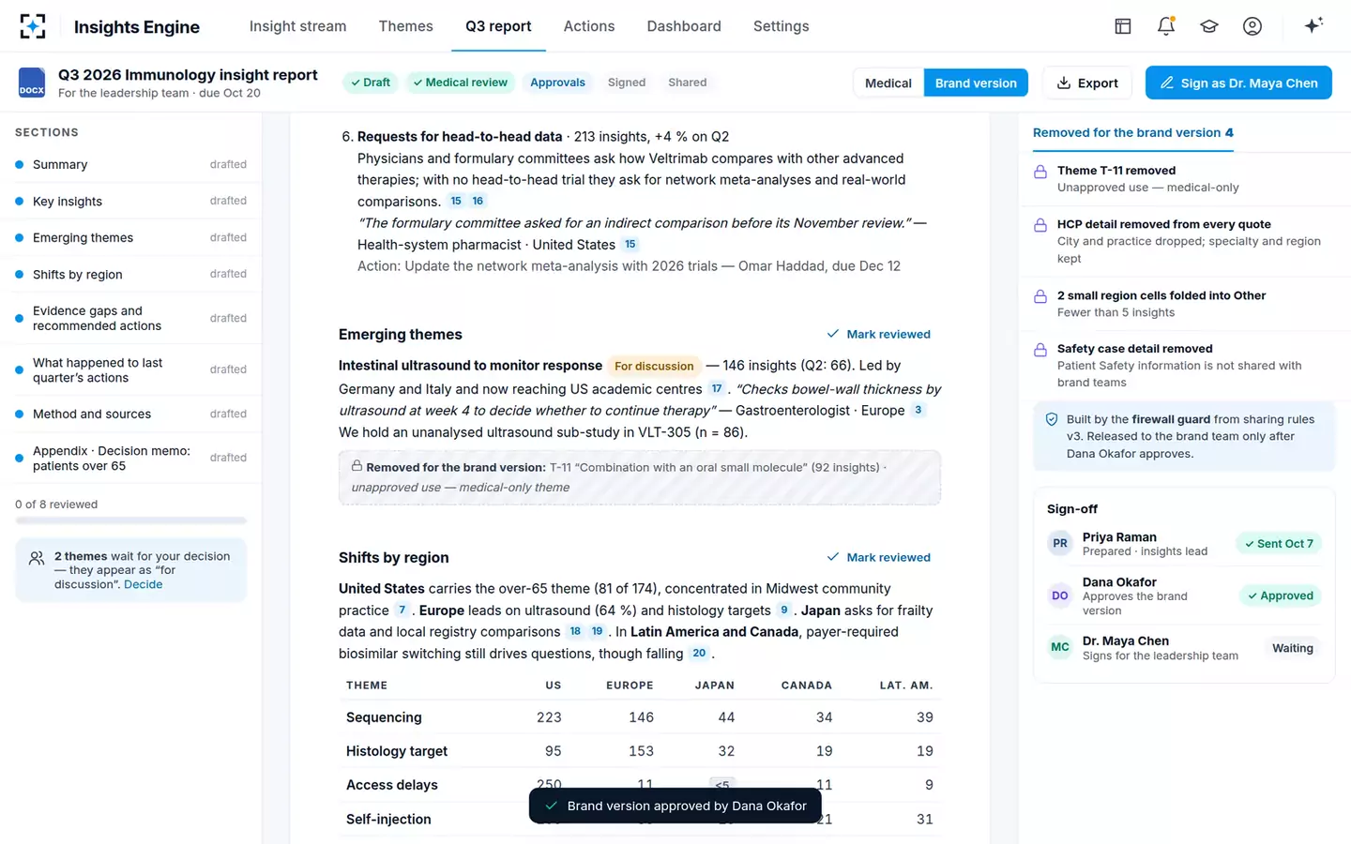Click Dana Okafor's DO avatar
Viewport: 1351px width, 844px height.
click(x=1060, y=595)
